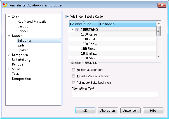Collapse the BESTAND section arrow
The image size is (169, 119).
point(72,29)
